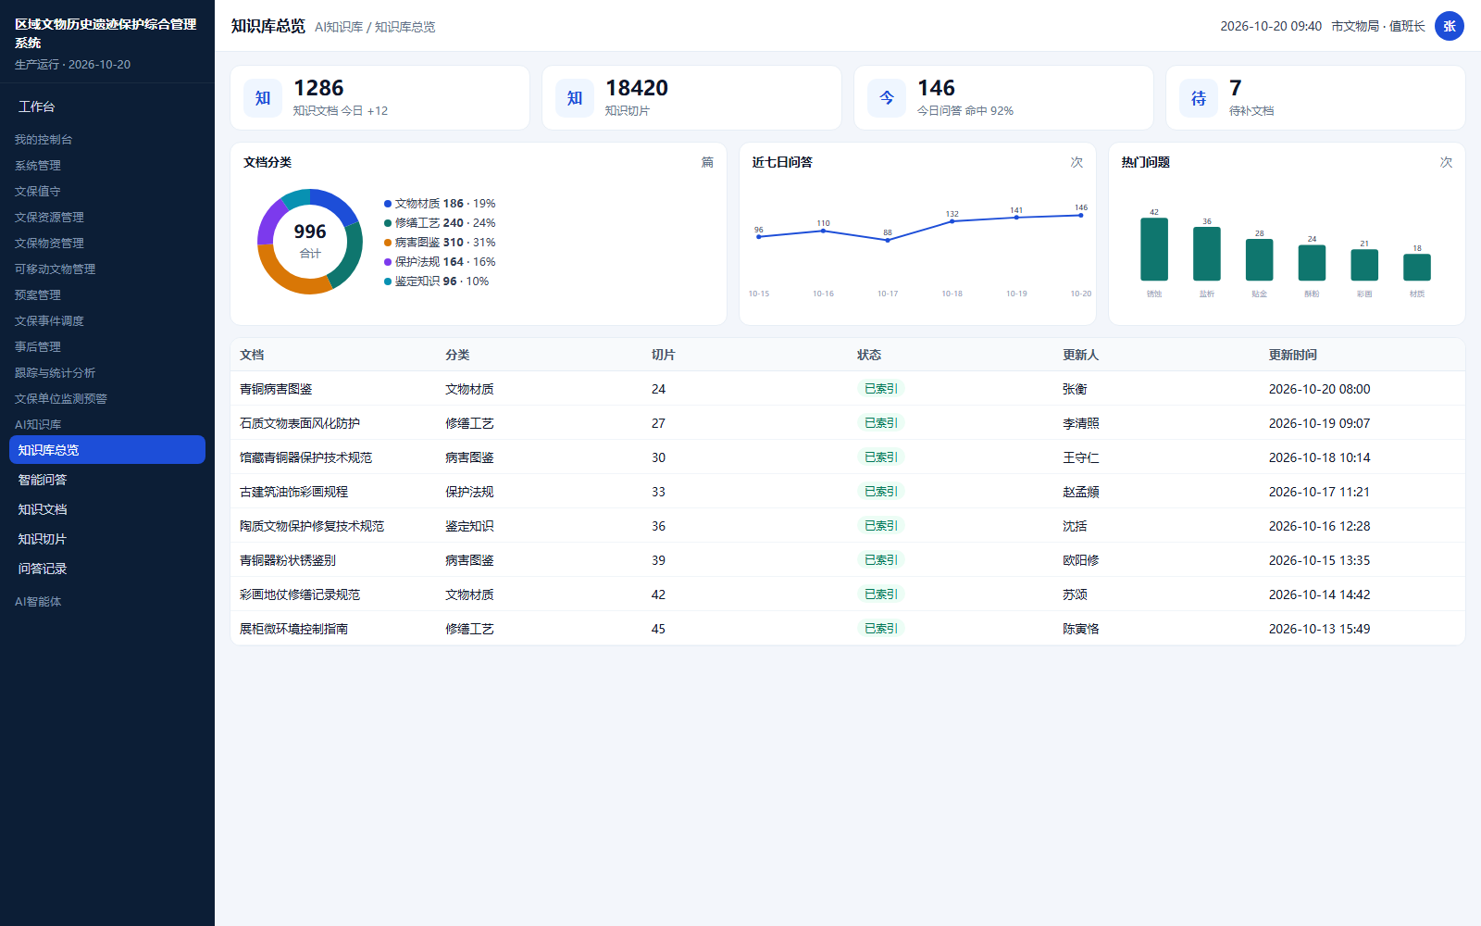Select 修缮工艺 240 legend entry

(440, 223)
